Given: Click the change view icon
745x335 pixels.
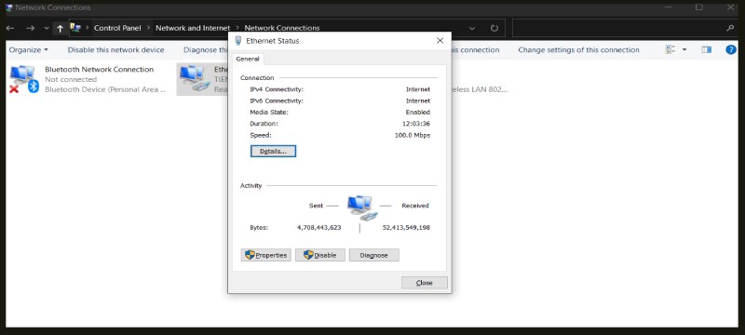Looking at the screenshot, I should [x=670, y=50].
